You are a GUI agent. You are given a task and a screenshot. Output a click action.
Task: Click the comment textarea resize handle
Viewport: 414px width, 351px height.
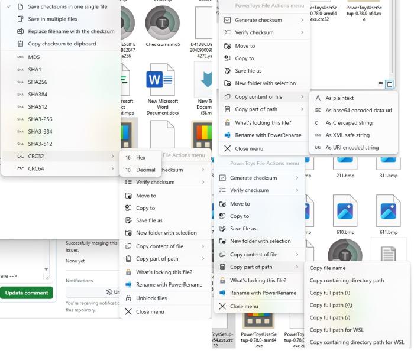46,277
